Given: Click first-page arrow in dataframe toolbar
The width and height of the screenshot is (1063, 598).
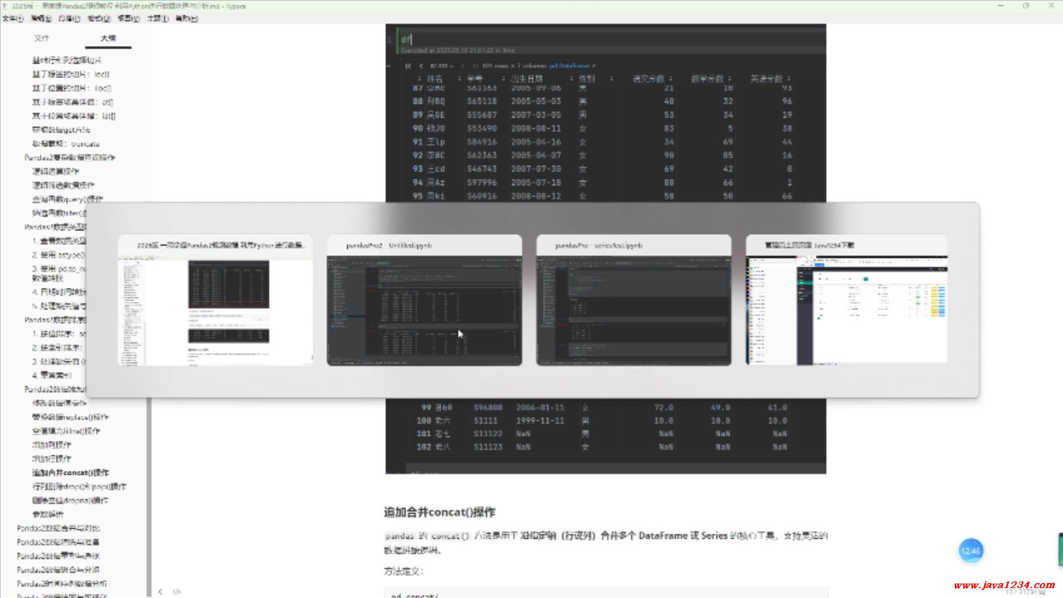Looking at the screenshot, I should pyautogui.click(x=408, y=66).
